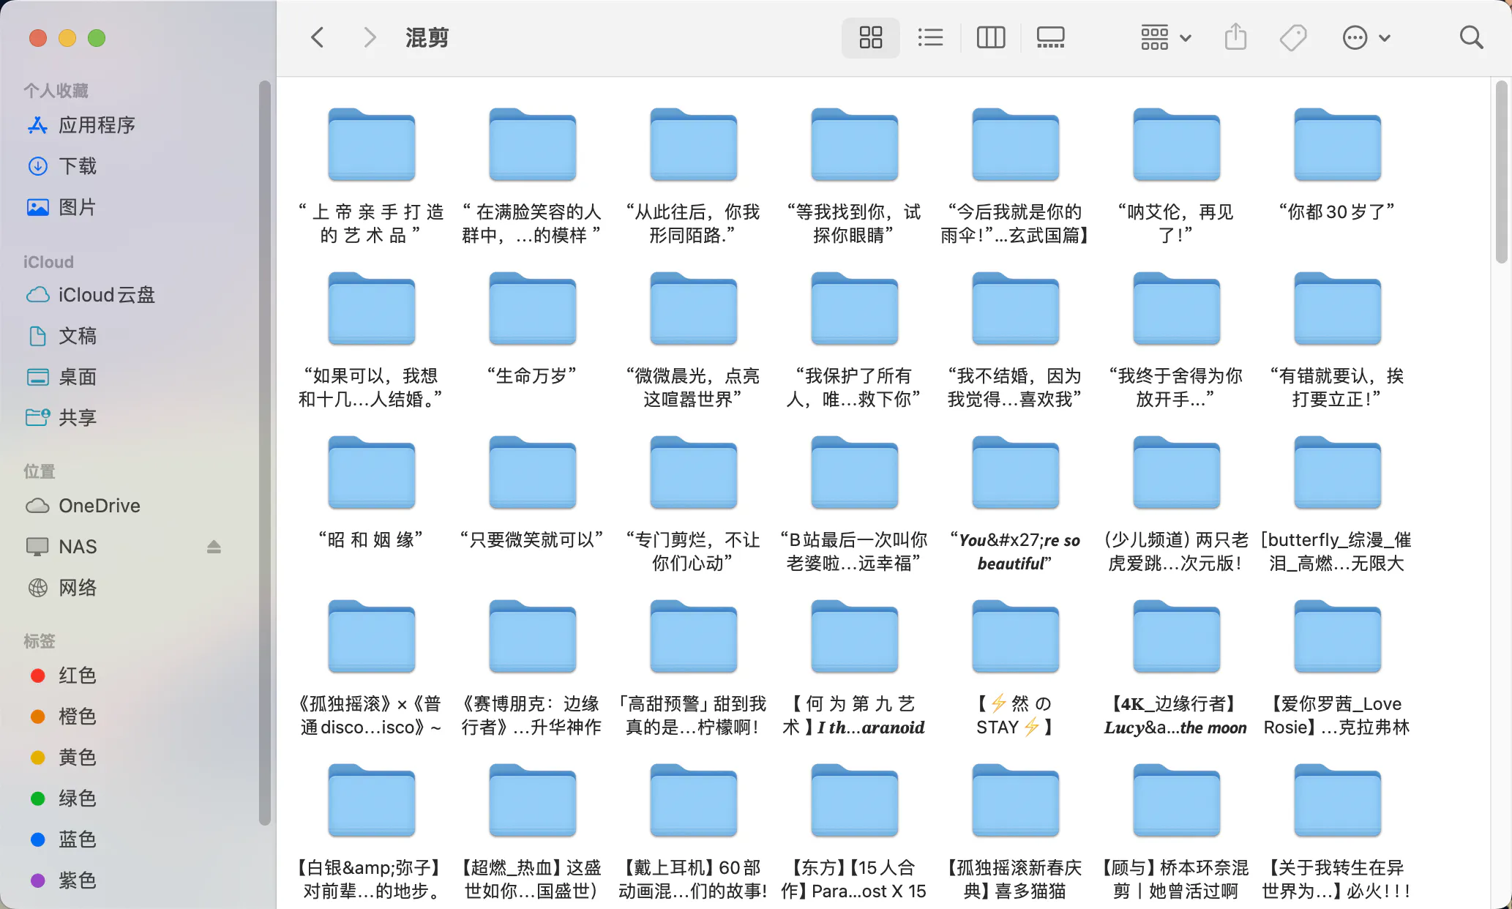The width and height of the screenshot is (1512, 909).
Task: Select the red 红色 tag
Action: [x=77, y=676]
